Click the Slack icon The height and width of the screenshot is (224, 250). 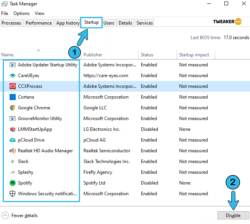pos(12,161)
